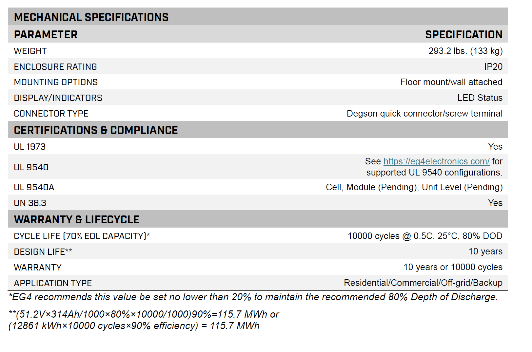Image resolution: width=532 pixels, height=352 pixels.
Task: Select the UN 38.3 row label
Action: [30, 203]
